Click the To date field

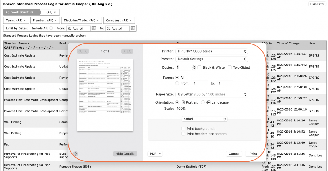[x=117, y=28]
